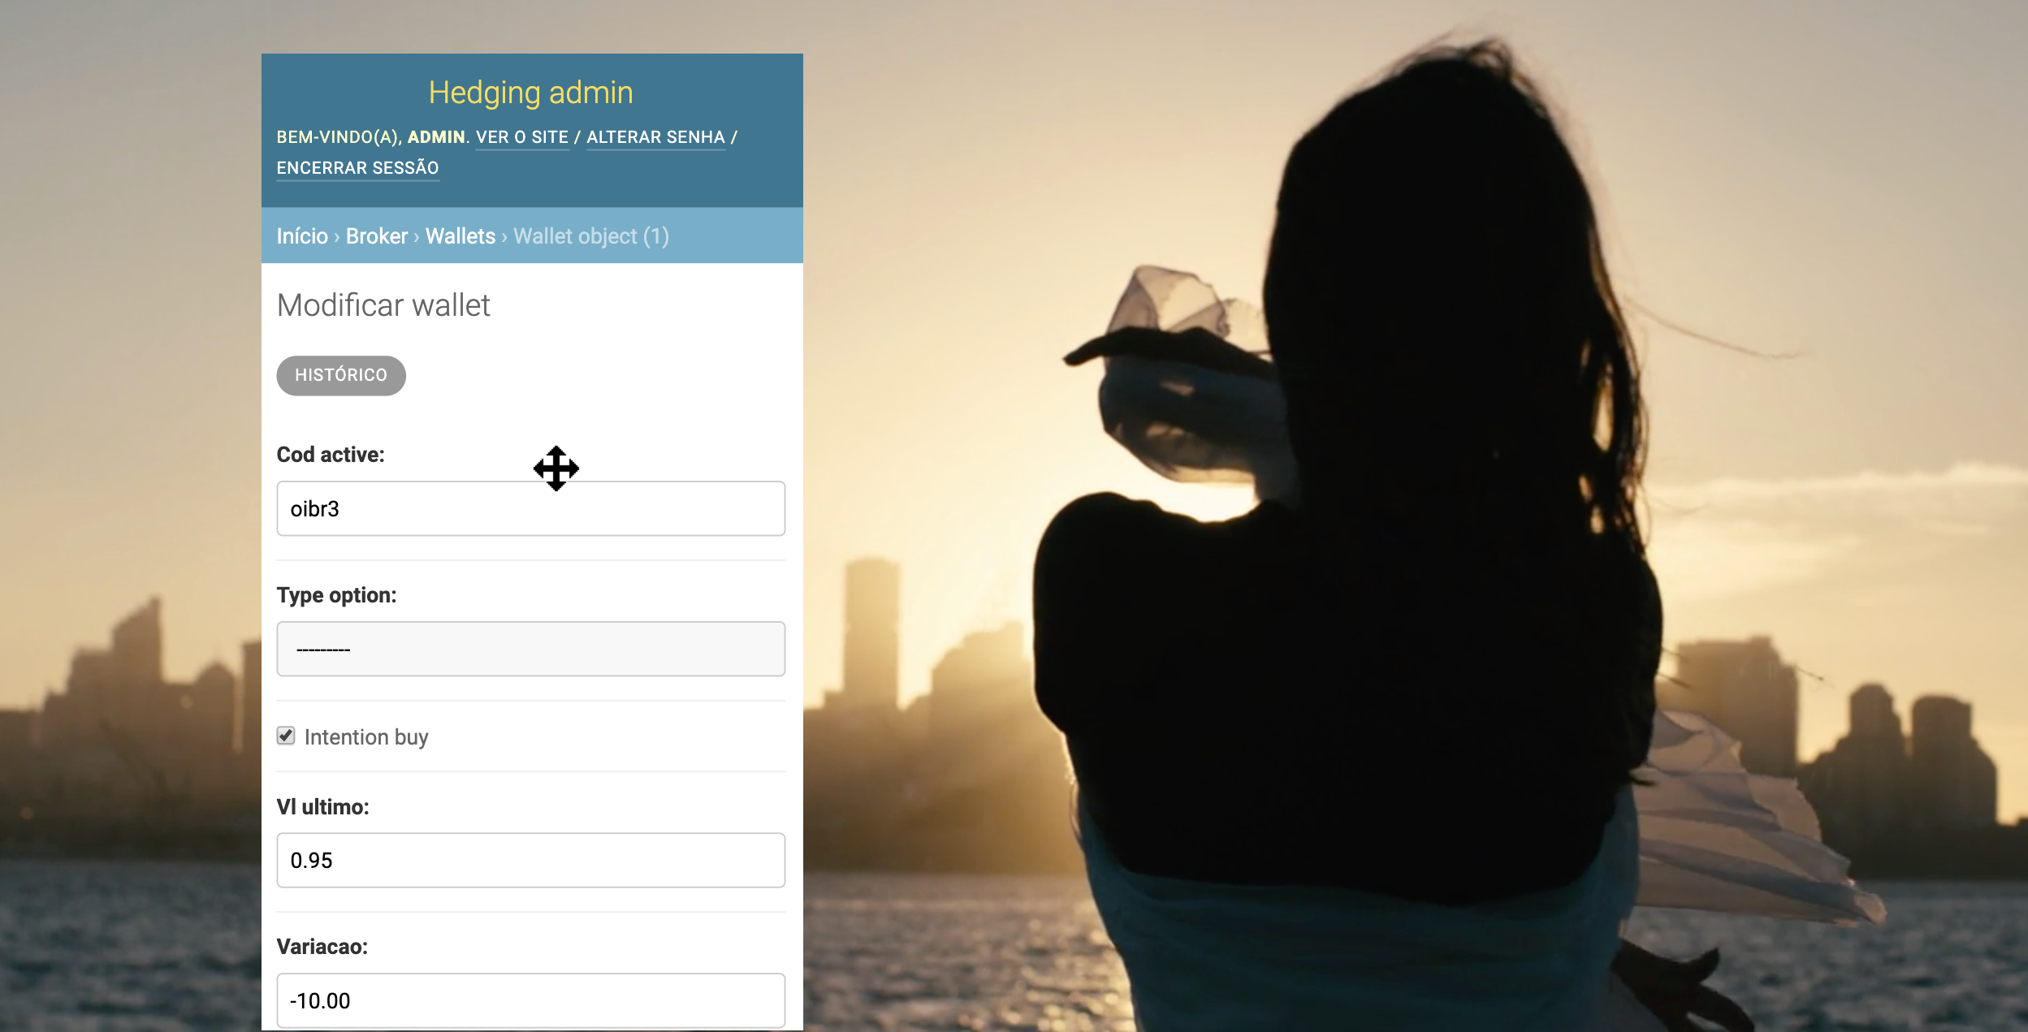Click Wallet object (1) breadcrumb text

pos(591,236)
